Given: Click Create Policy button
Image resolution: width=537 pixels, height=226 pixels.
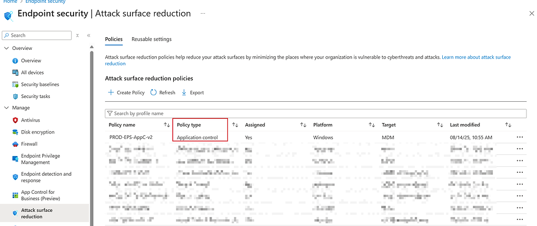Looking at the screenshot, I should point(127,92).
